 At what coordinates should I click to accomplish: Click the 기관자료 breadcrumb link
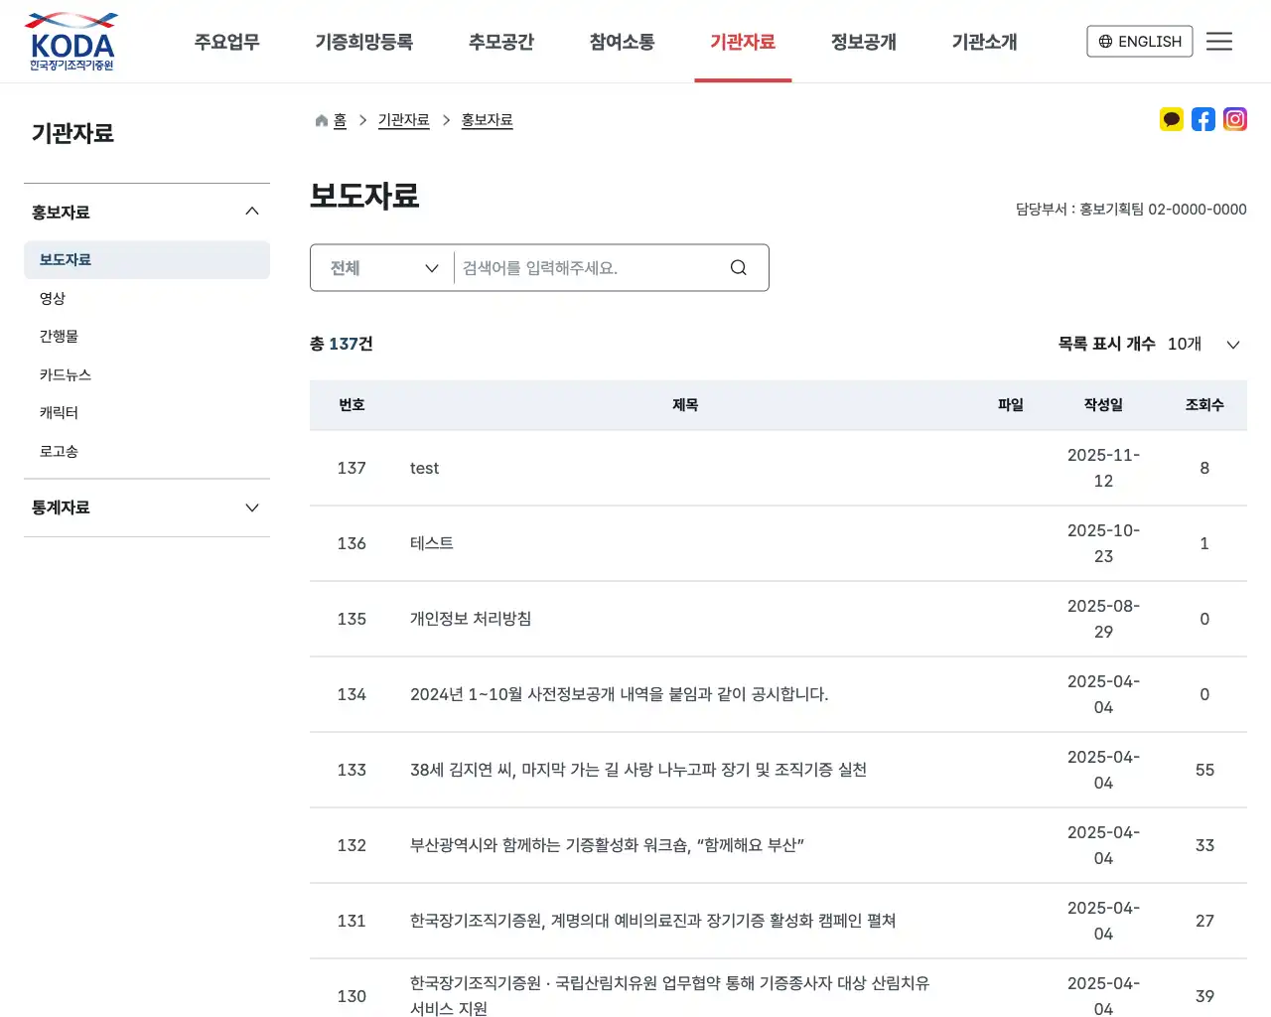pyautogui.click(x=403, y=120)
